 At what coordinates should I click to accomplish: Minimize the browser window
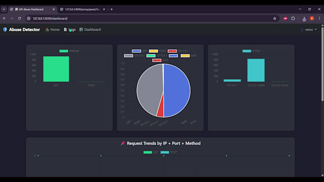[300, 10]
